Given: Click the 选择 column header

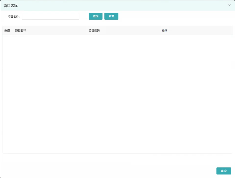Looking at the screenshot, I should [x=7, y=31].
